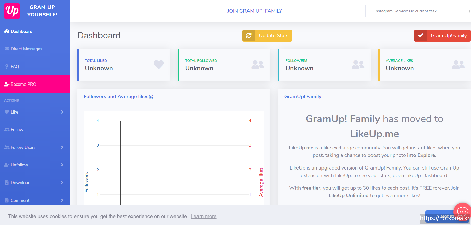Click the Gram Up logo icon
This screenshot has height=225, width=471.
click(x=12, y=11)
